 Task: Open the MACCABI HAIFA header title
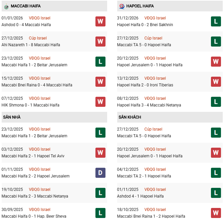coord(26,6)
